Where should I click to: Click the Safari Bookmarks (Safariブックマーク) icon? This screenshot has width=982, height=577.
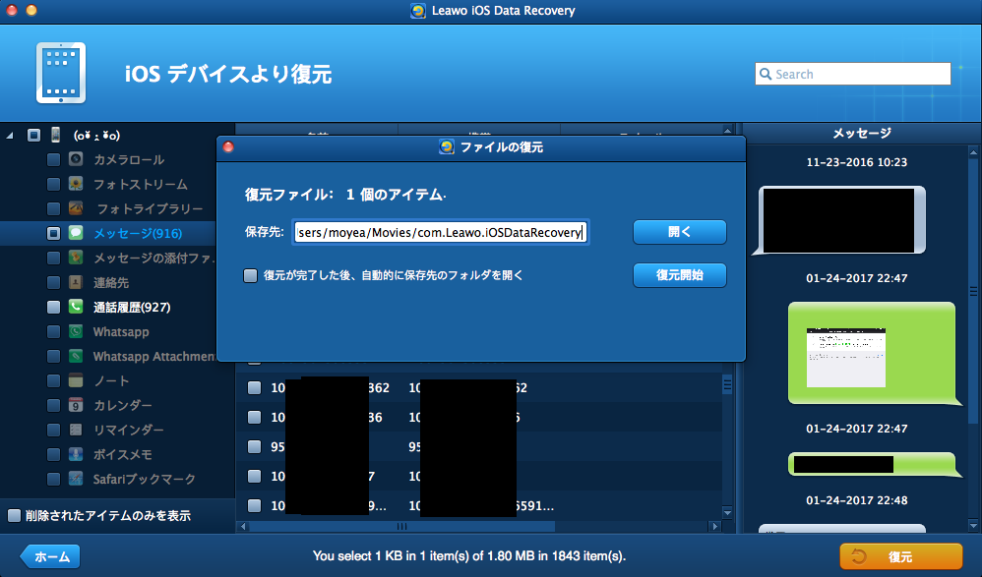[x=76, y=479]
